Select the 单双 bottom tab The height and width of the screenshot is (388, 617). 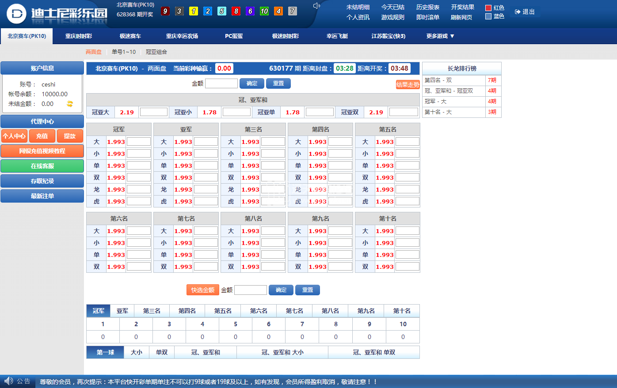click(162, 352)
